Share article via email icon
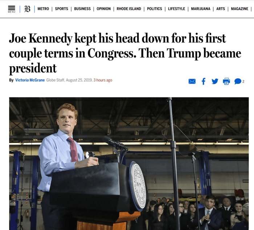The height and width of the screenshot is (230, 254). (x=192, y=82)
